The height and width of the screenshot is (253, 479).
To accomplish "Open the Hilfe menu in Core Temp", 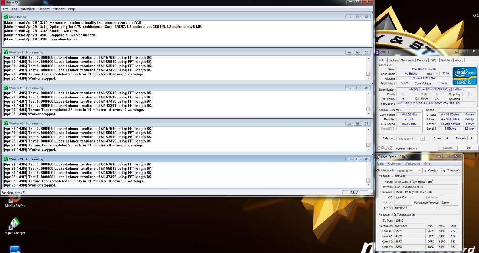I will pos(427,163).
